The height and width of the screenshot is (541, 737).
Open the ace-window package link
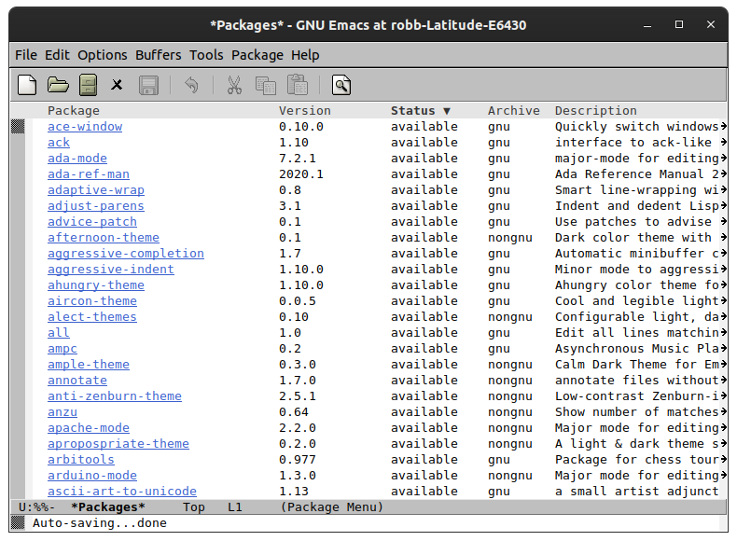point(85,127)
